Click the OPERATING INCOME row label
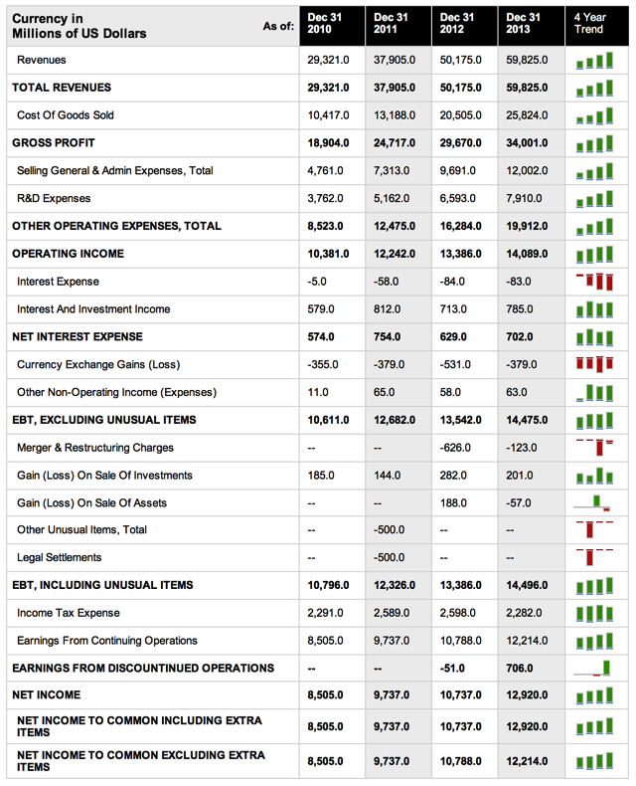Image resolution: width=636 pixels, height=786 pixels. 69,254
